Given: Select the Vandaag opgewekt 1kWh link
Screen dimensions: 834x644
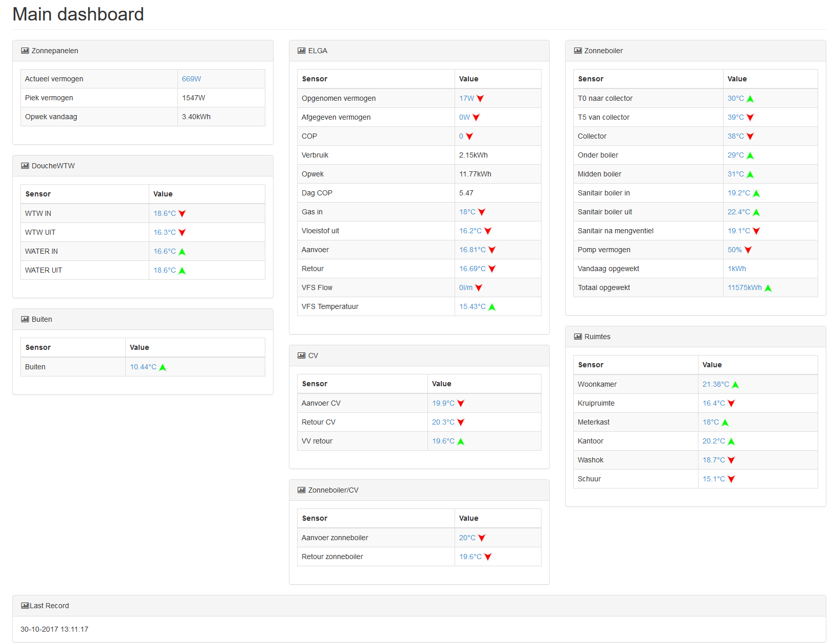Looking at the screenshot, I should click(x=736, y=269).
